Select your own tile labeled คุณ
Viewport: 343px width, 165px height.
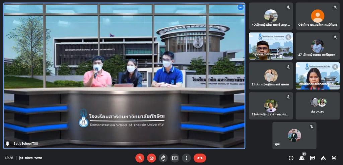click(x=294, y=135)
